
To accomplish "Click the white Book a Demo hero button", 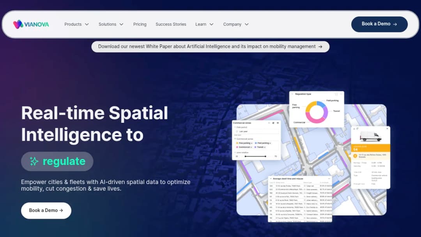I will click(x=46, y=210).
